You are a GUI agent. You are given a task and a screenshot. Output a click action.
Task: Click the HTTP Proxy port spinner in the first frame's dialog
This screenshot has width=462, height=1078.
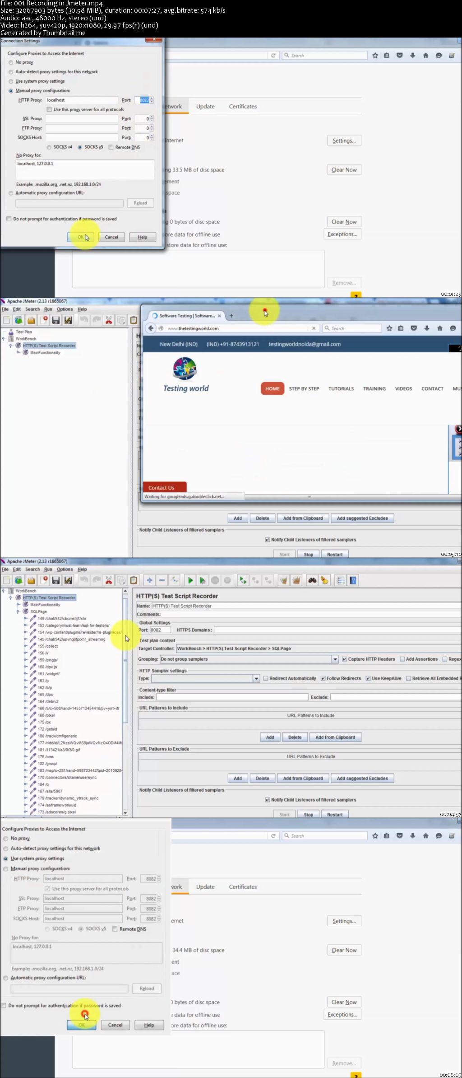(x=152, y=100)
